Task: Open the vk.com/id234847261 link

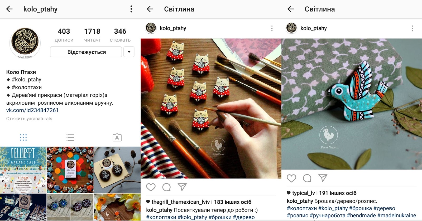Action: tap(32, 110)
